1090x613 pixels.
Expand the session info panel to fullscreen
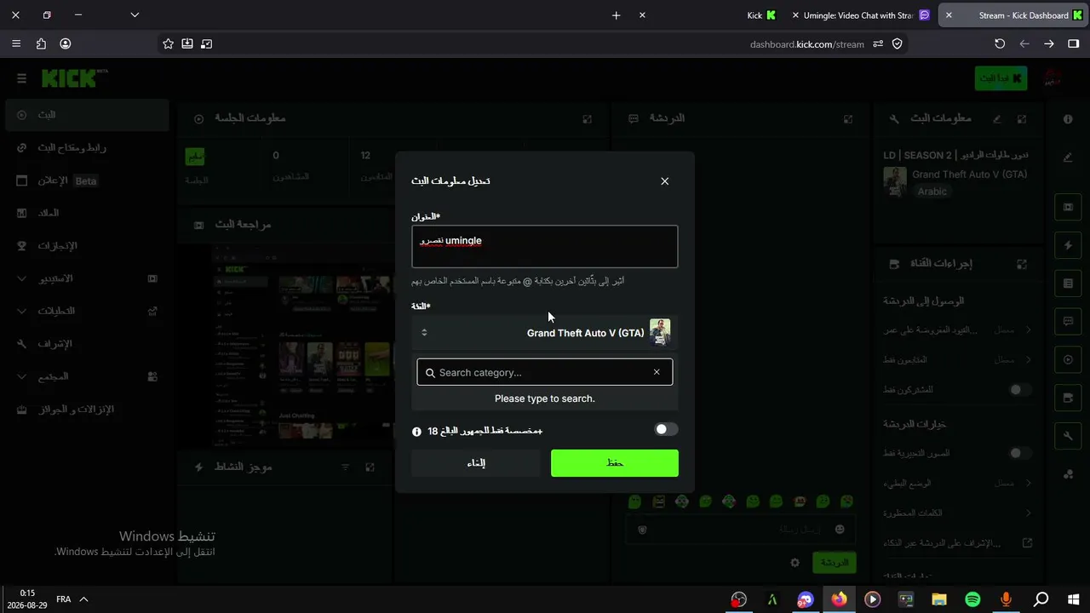click(x=587, y=119)
